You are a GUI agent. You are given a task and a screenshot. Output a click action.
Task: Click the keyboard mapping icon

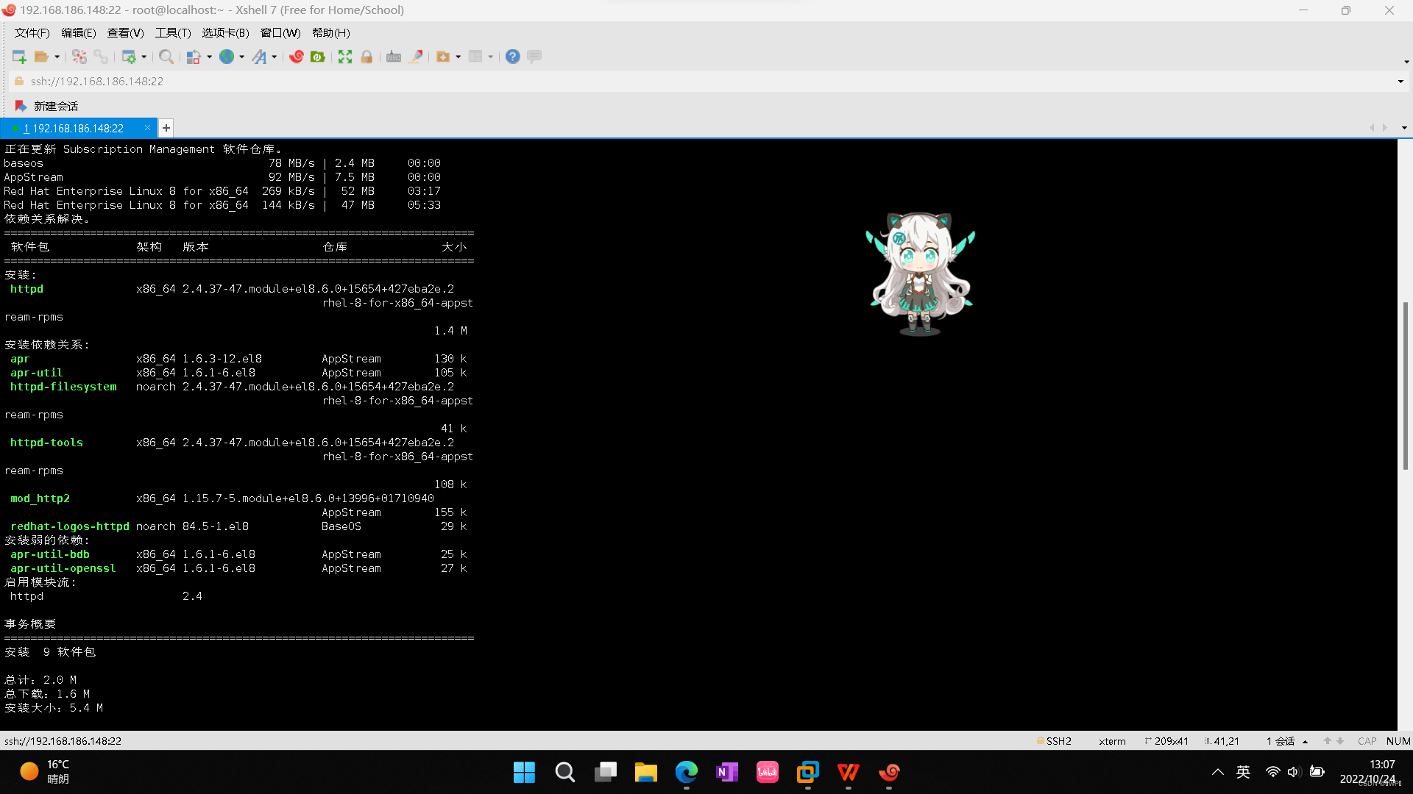pyautogui.click(x=394, y=57)
